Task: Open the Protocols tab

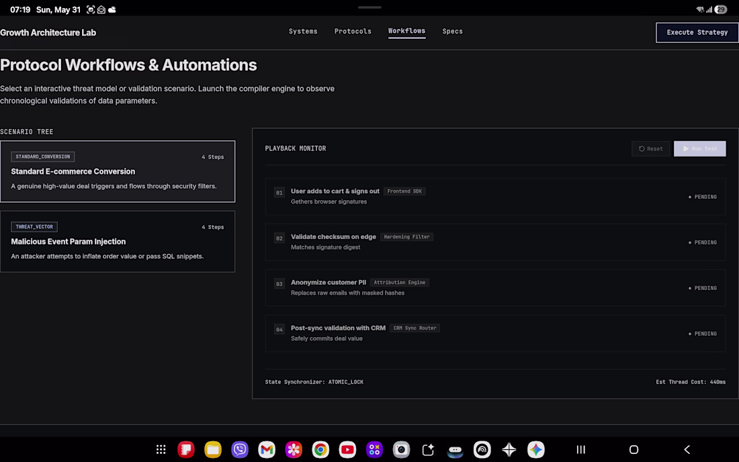Action: (x=353, y=31)
